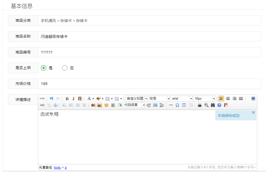Screen dimensions: 266x175
Task: Print the editor content
Action: click(x=200, y=105)
